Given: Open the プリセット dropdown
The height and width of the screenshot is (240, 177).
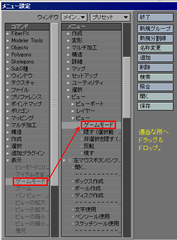Looking at the screenshot, I should tap(110, 17).
